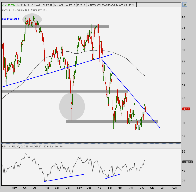Select the large gray circle highlighting October low
196x192 pixels.
pyautogui.click(x=72, y=107)
